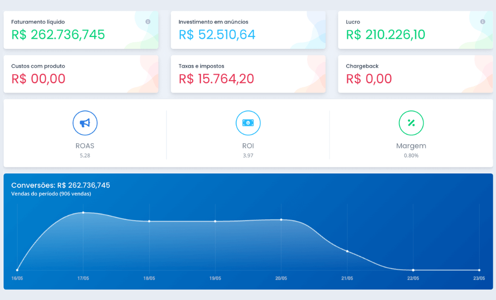496x300 pixels.
Task: Click the Faturamento líquido value R$ 262.736,745
Action: [58, 35]
